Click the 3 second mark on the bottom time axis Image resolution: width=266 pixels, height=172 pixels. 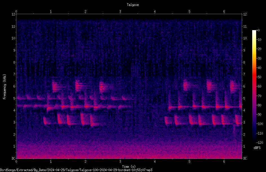pyautogui.click(x=120, y=162)
